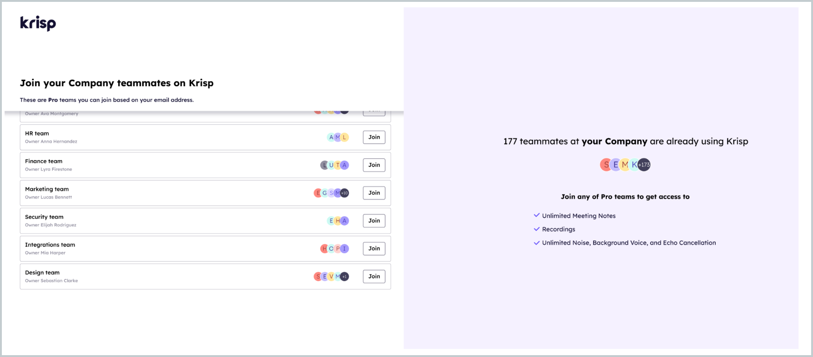813x357 pixels.
Task: Click avatar S in Design team row
Action: coord(318,276)
